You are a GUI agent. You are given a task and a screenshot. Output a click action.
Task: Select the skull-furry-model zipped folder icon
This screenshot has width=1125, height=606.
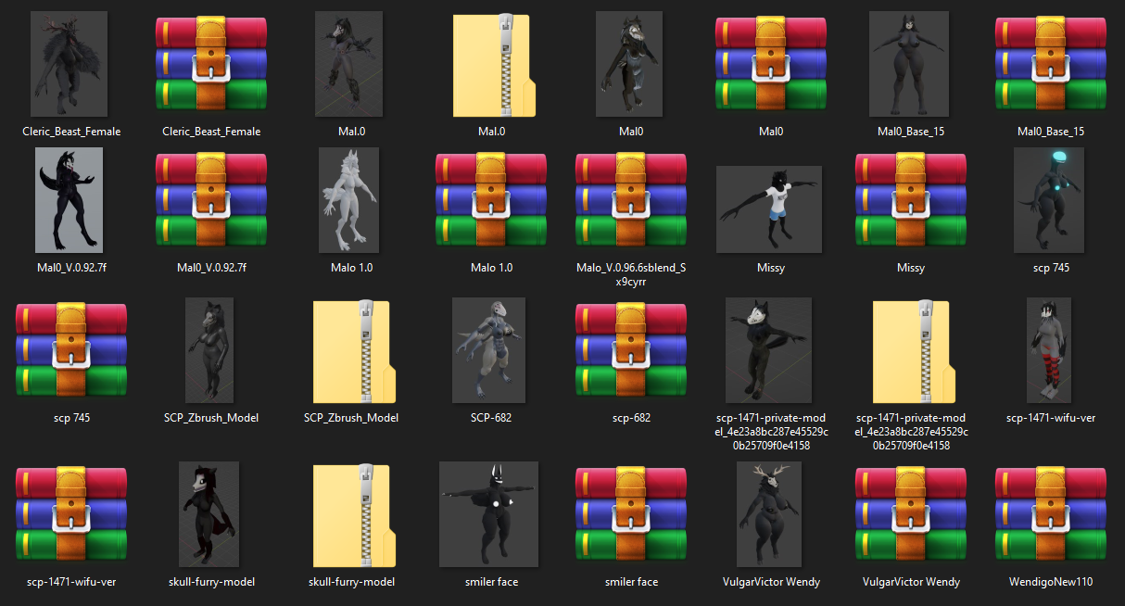click(x=352, y=514)
